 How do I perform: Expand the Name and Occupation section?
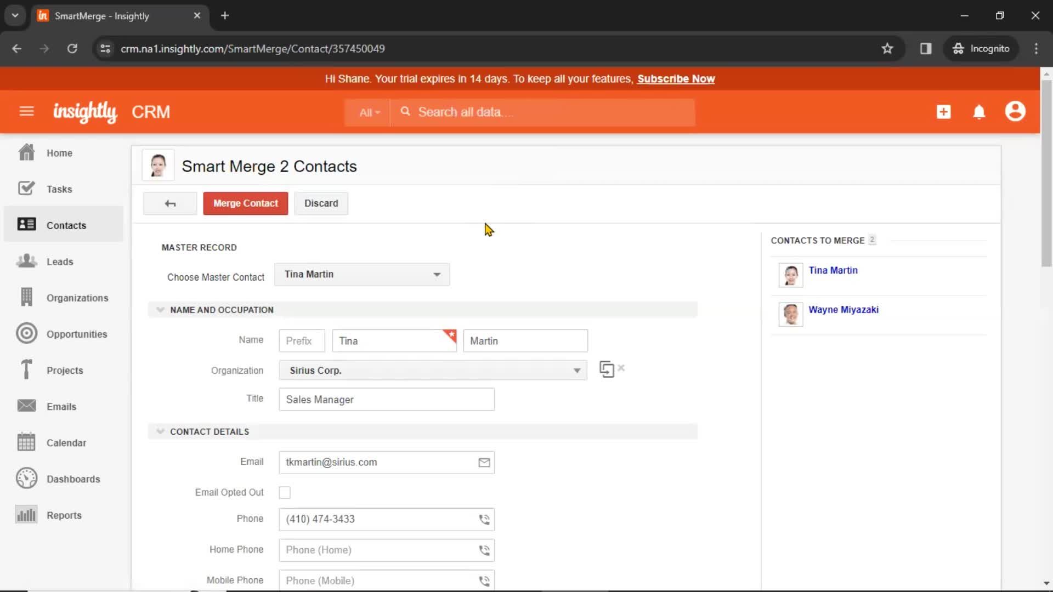coord(160,309)
